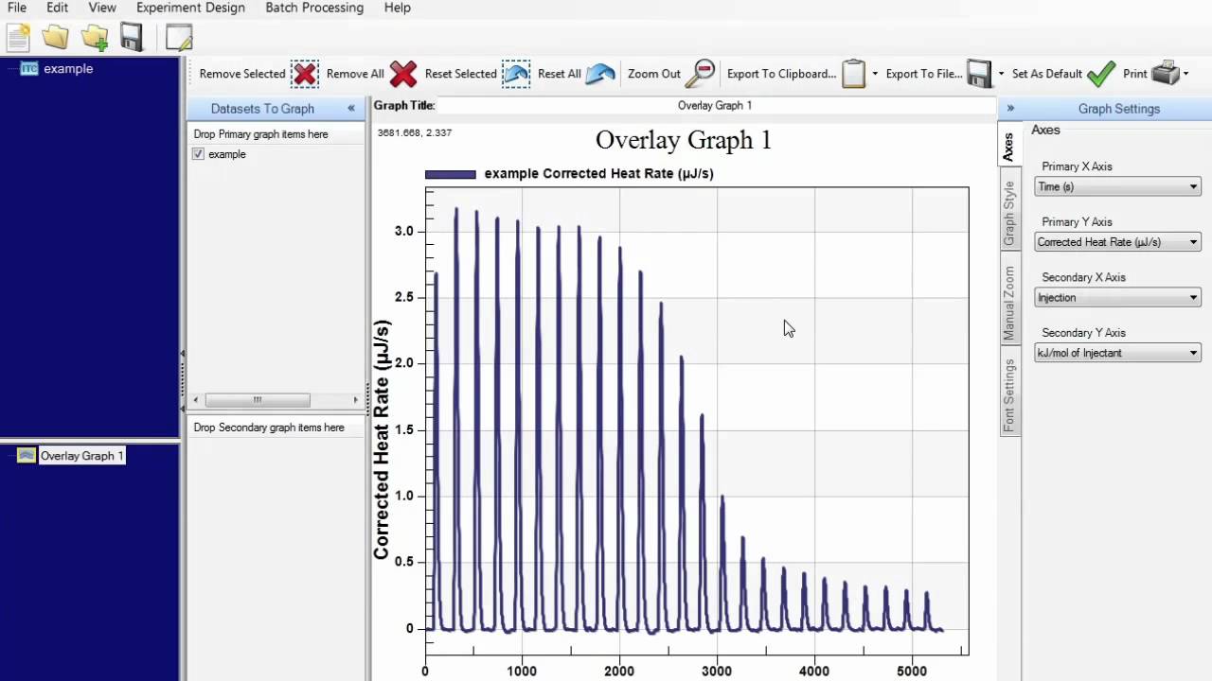Viewport: 1212px width, 681px height.
Task: Click the Print printer icon
Action: point(1167,73)
